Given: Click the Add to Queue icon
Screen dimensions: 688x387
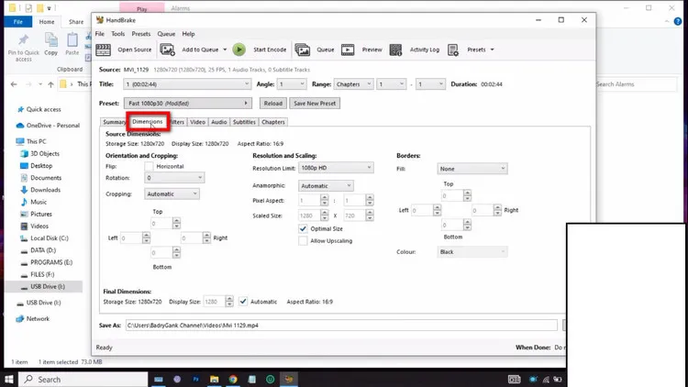Looking at the screenshot, I should pos(167,50).
